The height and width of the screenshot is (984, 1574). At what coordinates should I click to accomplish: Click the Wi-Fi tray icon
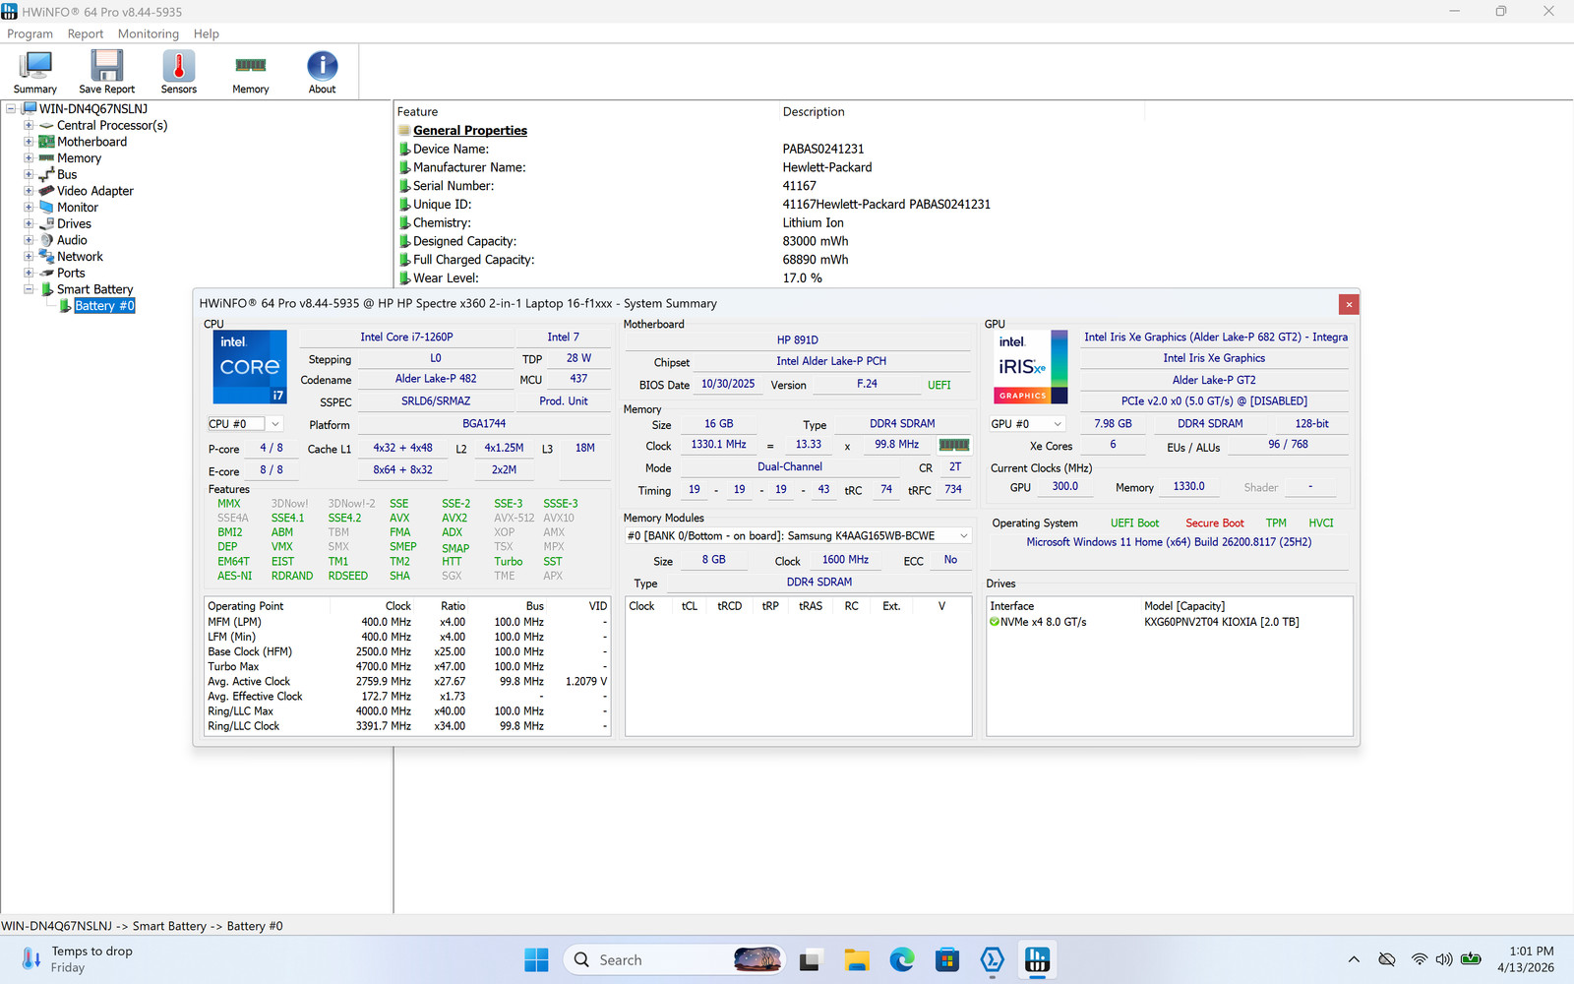click(1419, 959)
